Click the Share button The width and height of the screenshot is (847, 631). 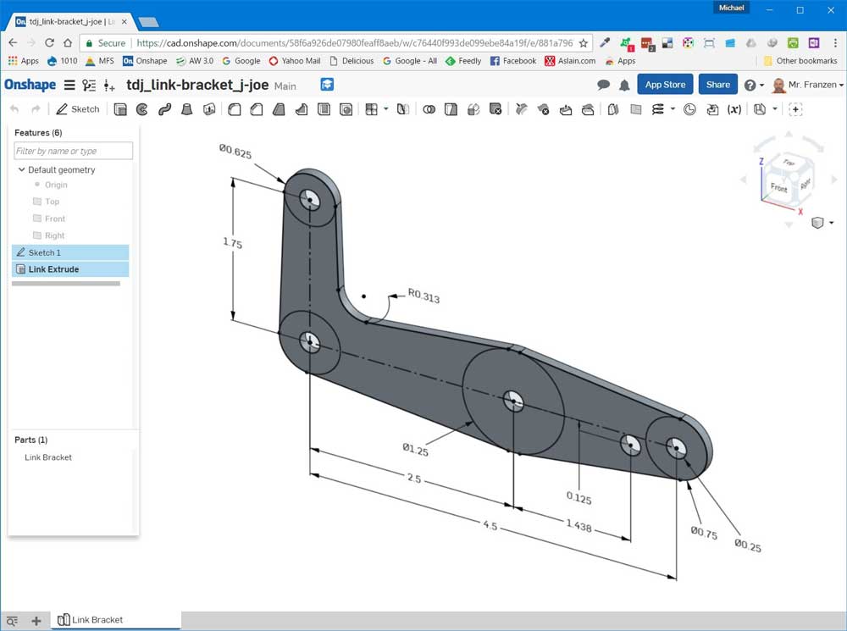(717, 85)
